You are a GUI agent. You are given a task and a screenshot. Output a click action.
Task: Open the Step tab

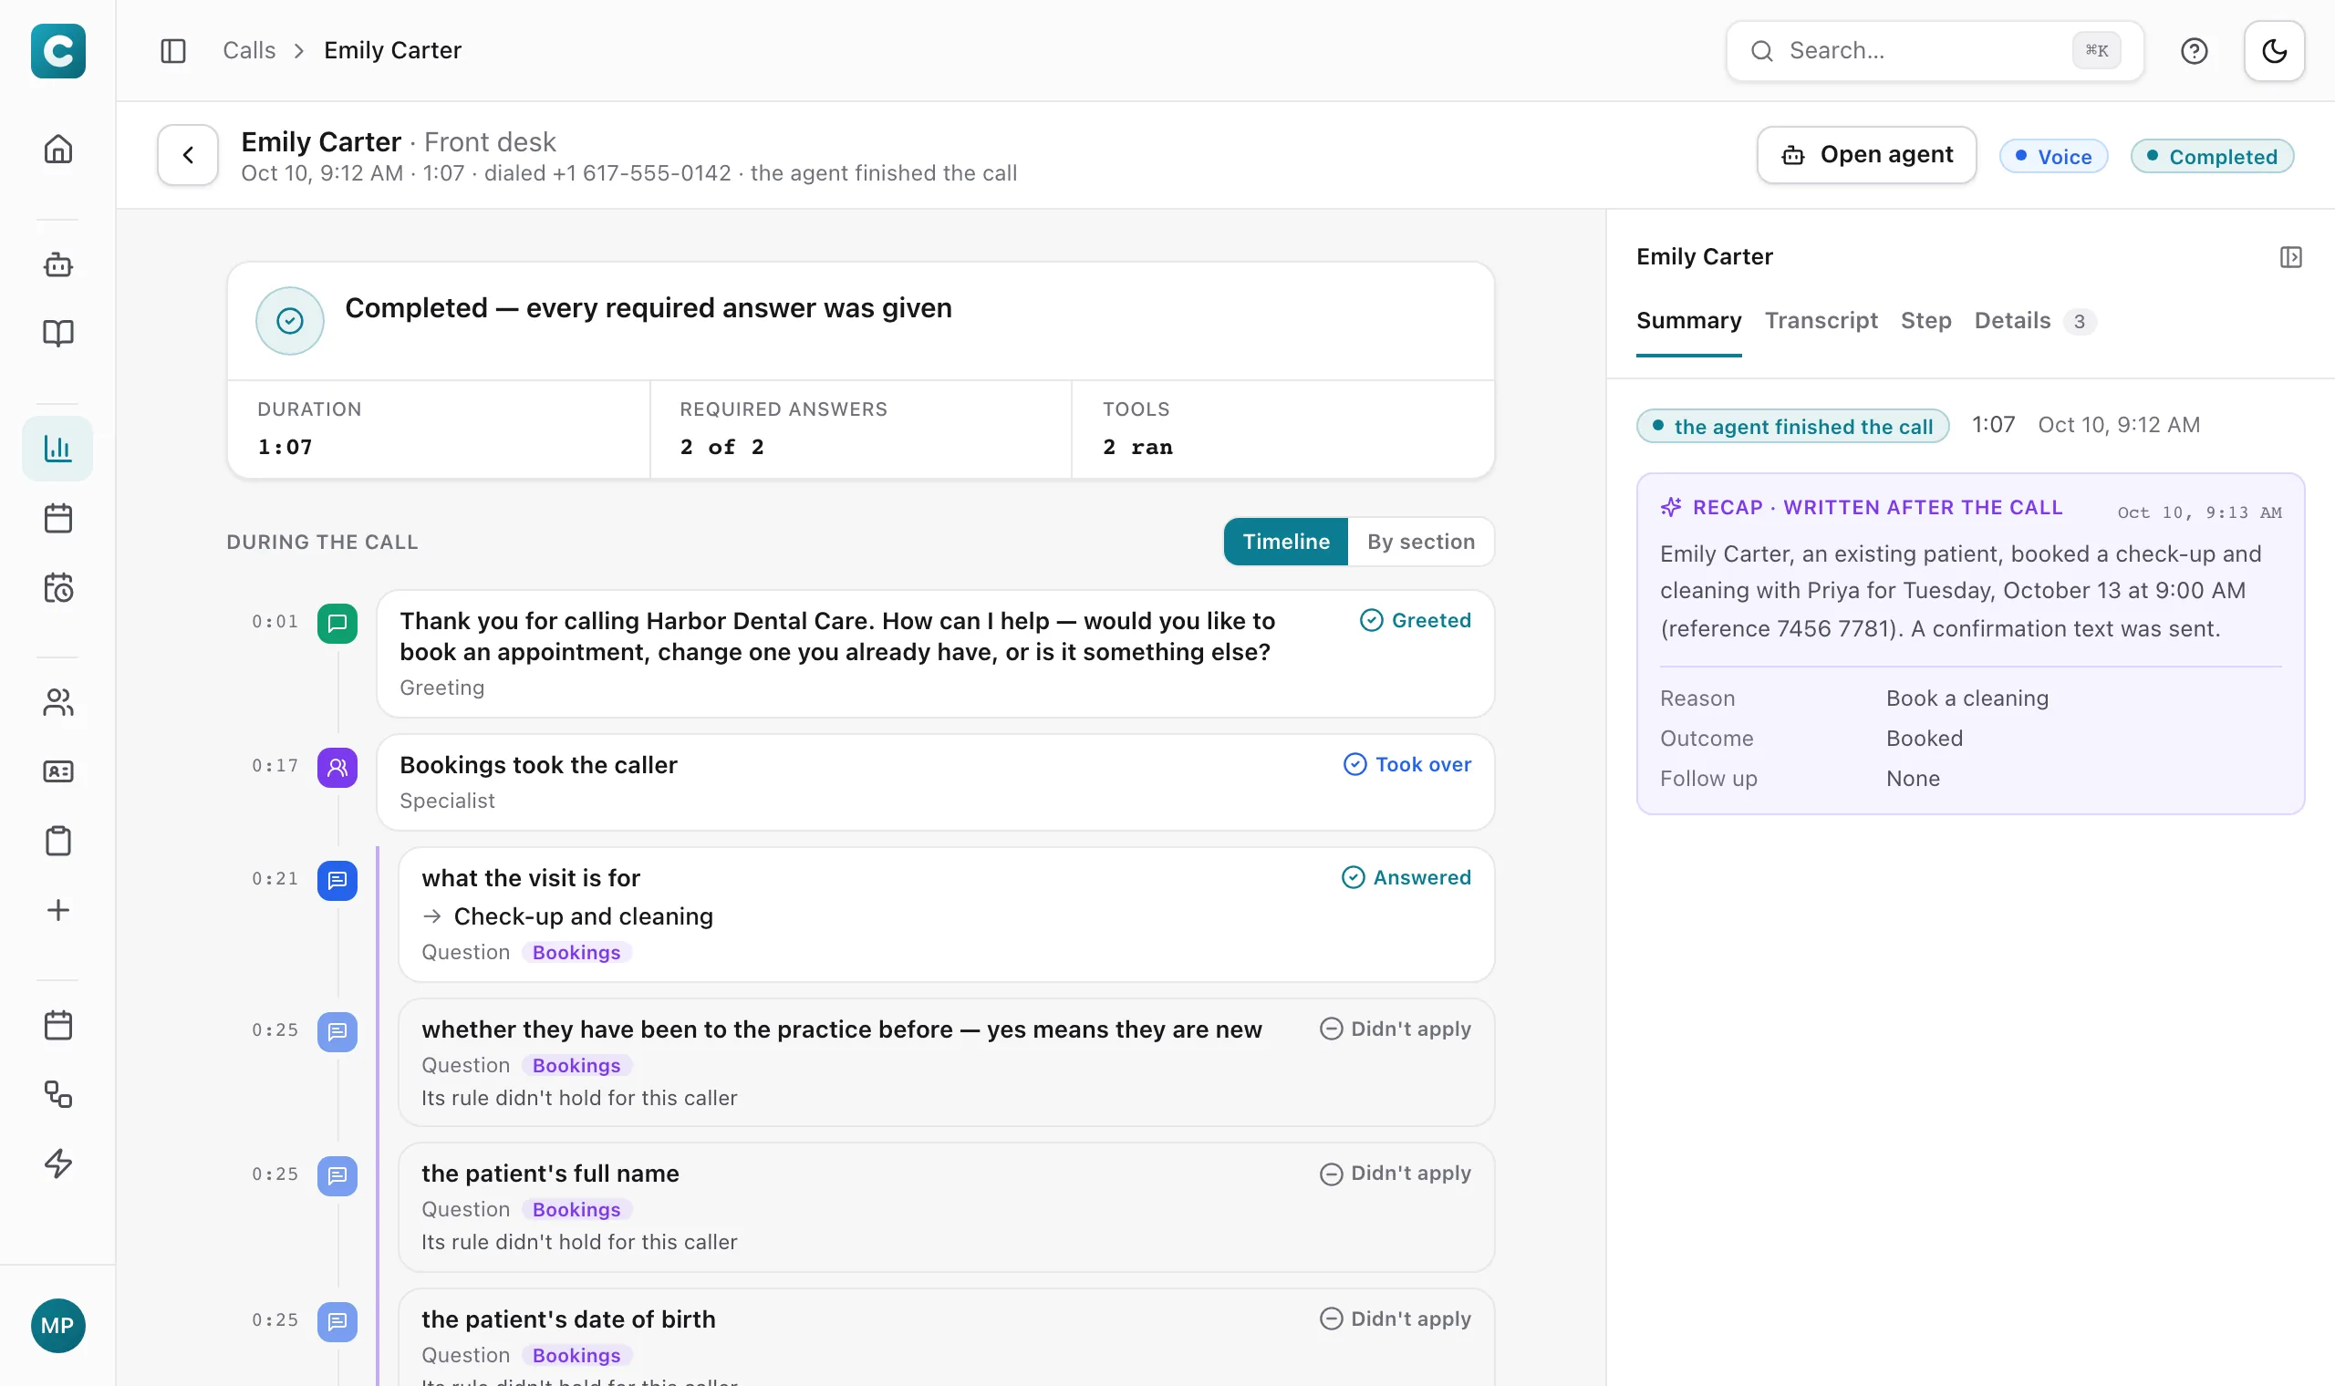point(1925,321)
